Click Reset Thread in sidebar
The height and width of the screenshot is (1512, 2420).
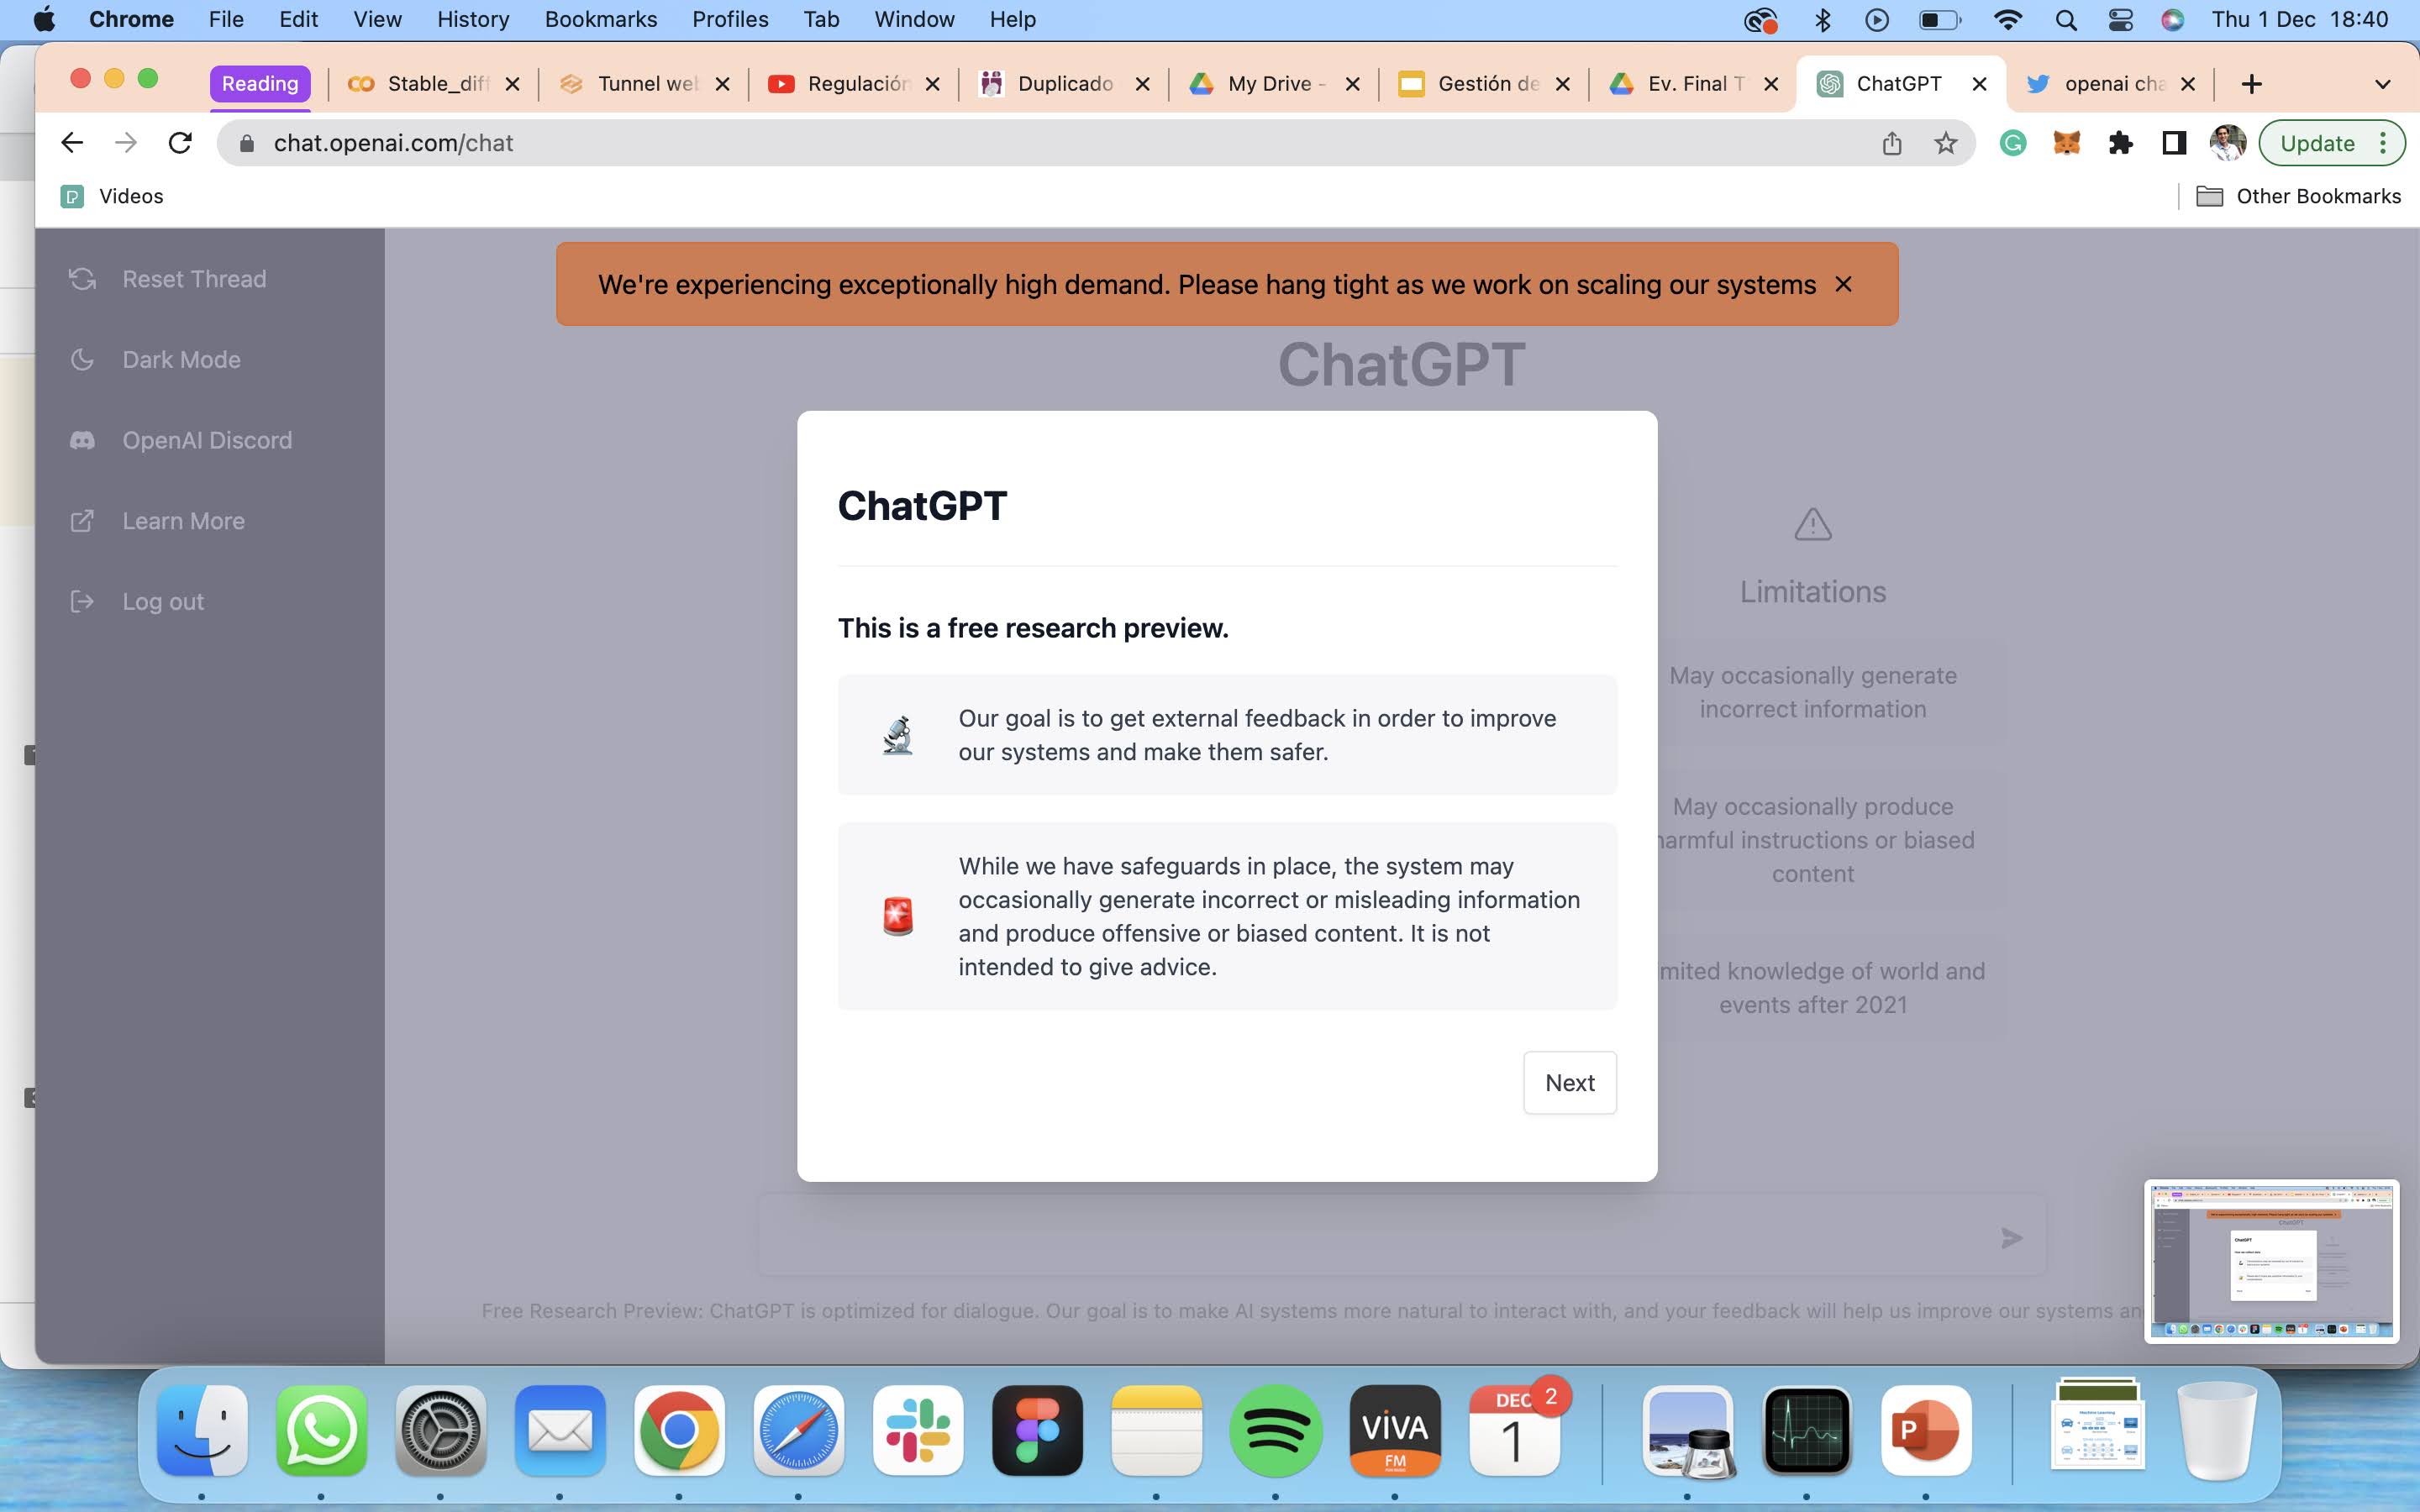pyautogui.click(x=167, y=279)
